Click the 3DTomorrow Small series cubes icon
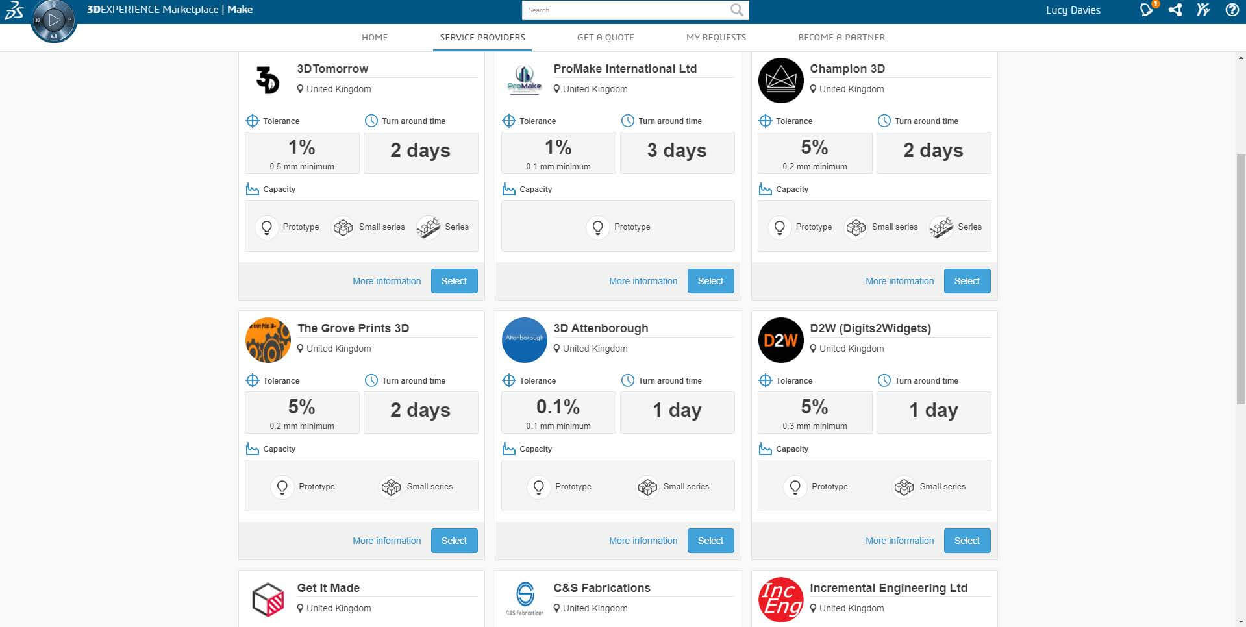Viewport: 1246px width, 627px height. coord(343,227)
